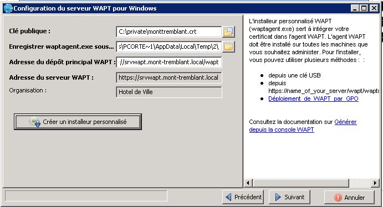Click the Précédent back arrow icon

point(228,196)
